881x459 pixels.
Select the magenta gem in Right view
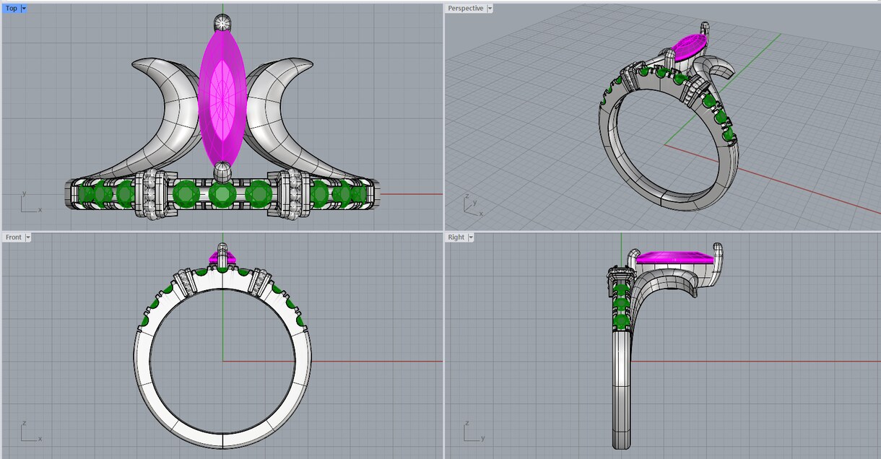pyautogui.click(x=675, y=257)
